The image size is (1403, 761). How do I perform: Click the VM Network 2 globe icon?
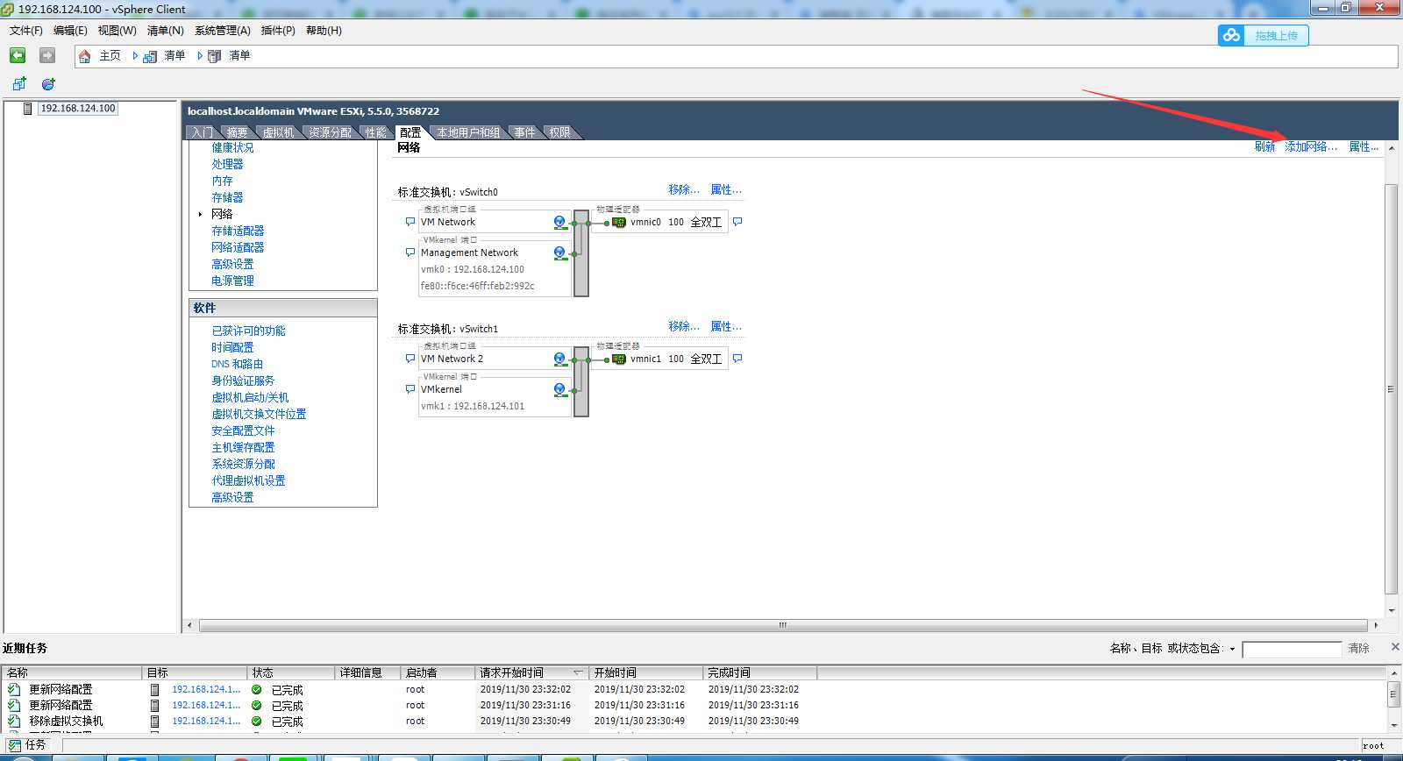click(x=559, y=359)
